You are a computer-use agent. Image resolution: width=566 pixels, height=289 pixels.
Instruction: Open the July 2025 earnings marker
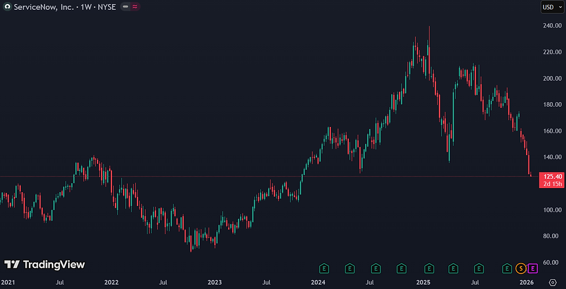pyautogui.click(x=479, y=268)
